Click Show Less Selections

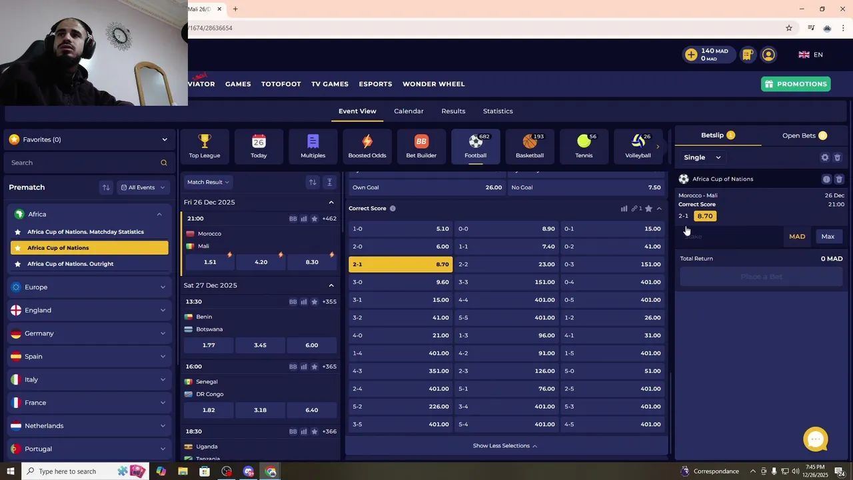click(505, 446)
